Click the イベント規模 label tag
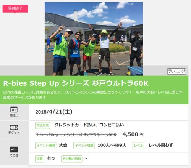191x168 pixels. [84, 146]
